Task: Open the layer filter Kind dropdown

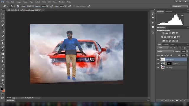Action: point(163,48)
